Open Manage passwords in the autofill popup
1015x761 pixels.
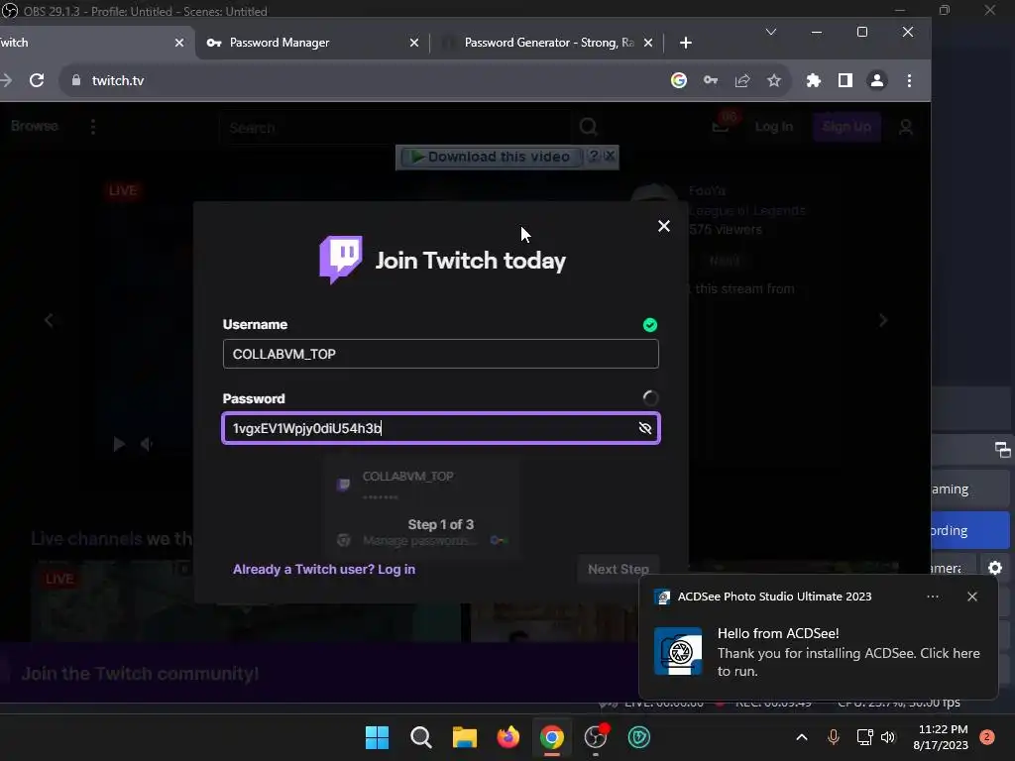pyautogui.click(x=420, y=540)
